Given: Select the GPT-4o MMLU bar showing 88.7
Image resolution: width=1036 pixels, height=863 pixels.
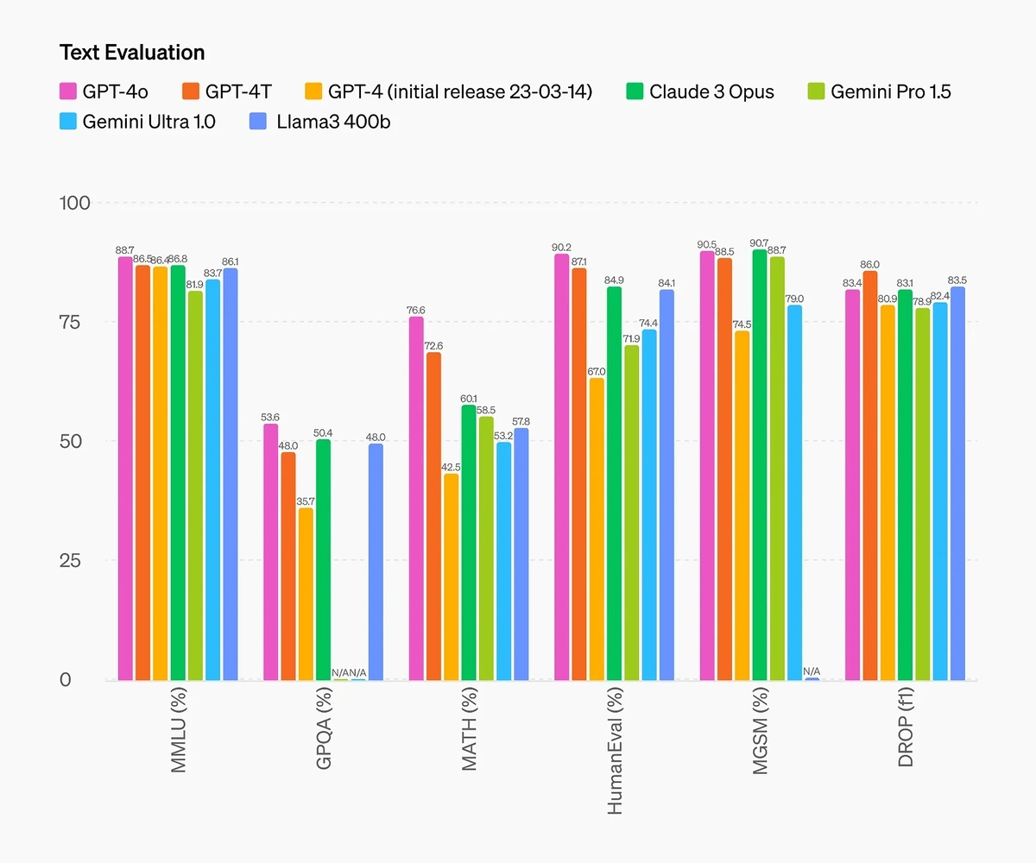Looking at the screenshot, I should pos(126,469).
